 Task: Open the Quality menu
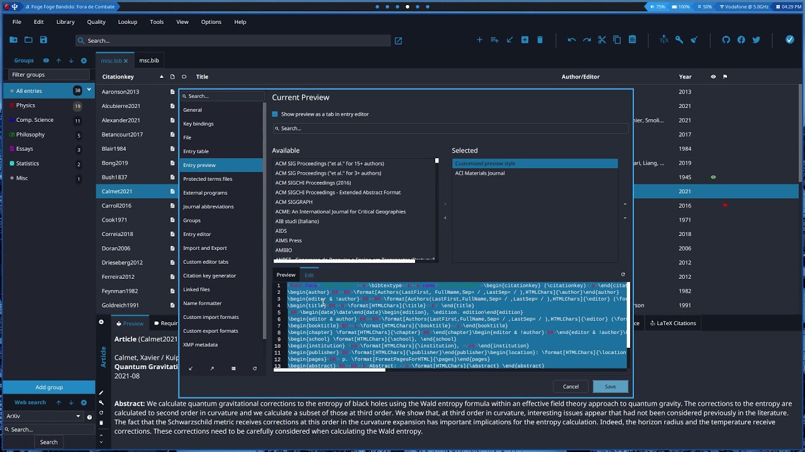[96, 22]
